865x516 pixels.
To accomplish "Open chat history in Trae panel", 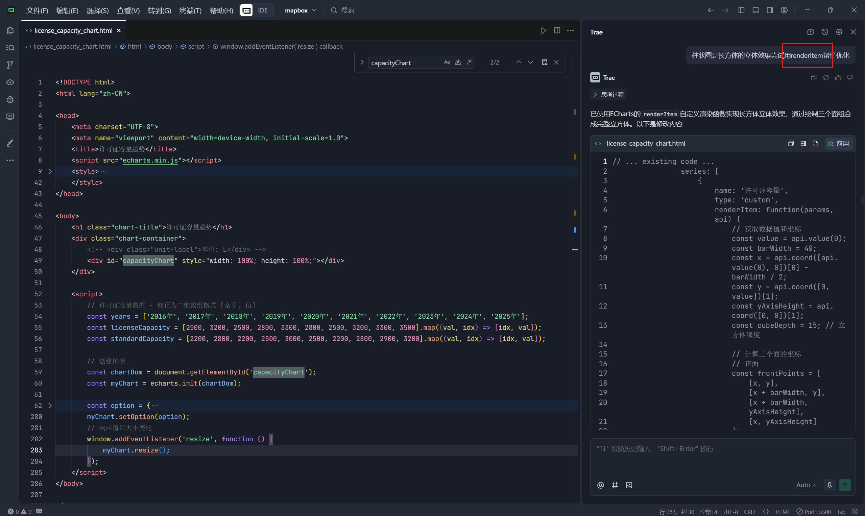I will click(825, 32).
